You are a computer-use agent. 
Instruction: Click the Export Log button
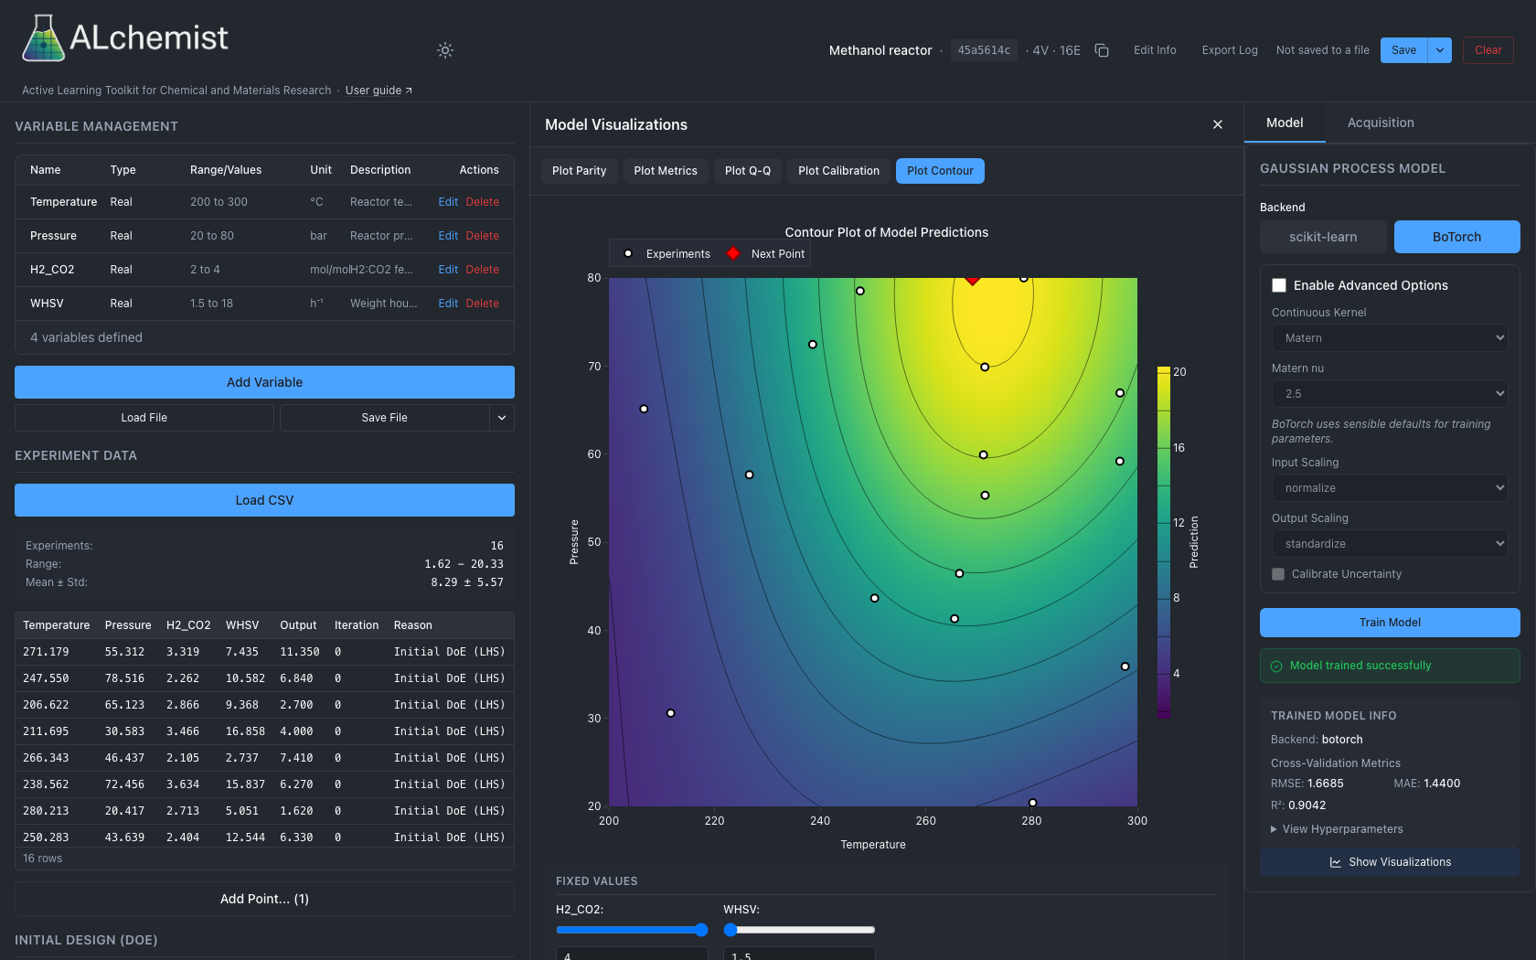pyautogui.click(x=1230, y=50)
